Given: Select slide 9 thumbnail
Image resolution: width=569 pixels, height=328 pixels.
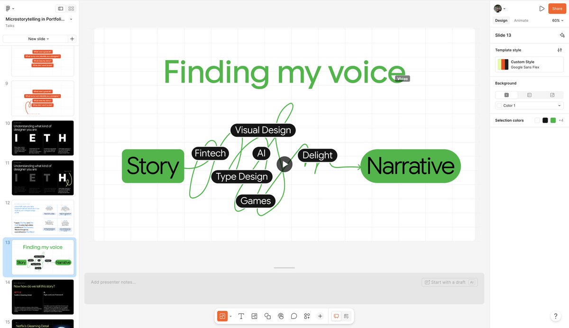Looking at the screenshot, I should (43, 98).
